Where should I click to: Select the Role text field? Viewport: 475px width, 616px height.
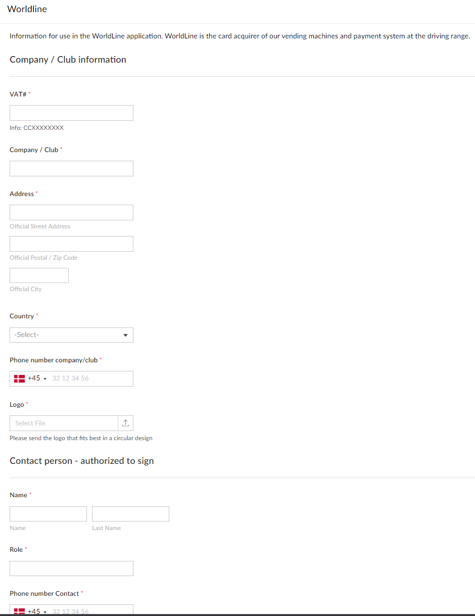click(71, 568)
